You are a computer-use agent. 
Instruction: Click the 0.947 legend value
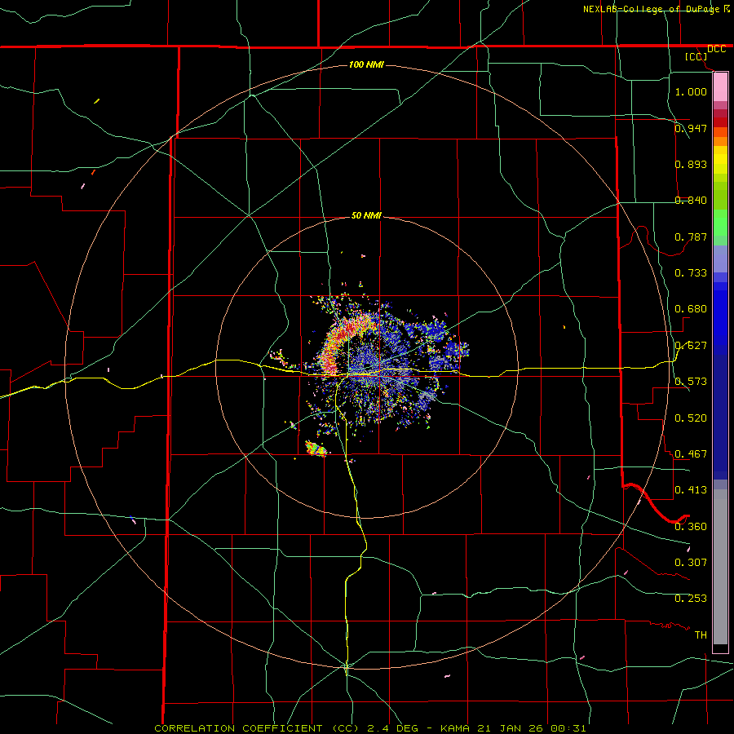(691, 128)
